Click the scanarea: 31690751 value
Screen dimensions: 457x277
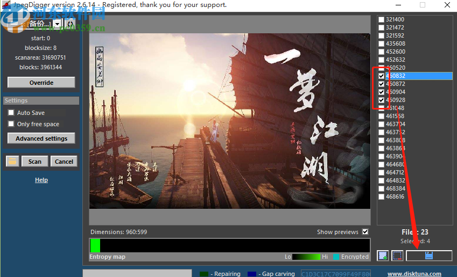(x=40, y=57)
